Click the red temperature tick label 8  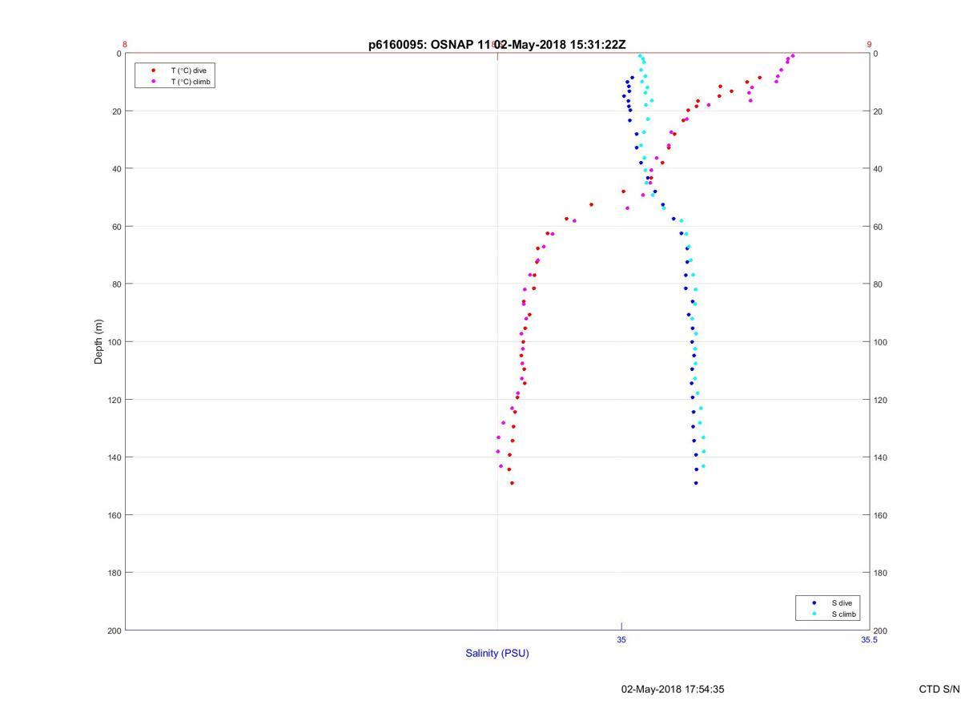[x=125, y=45]
